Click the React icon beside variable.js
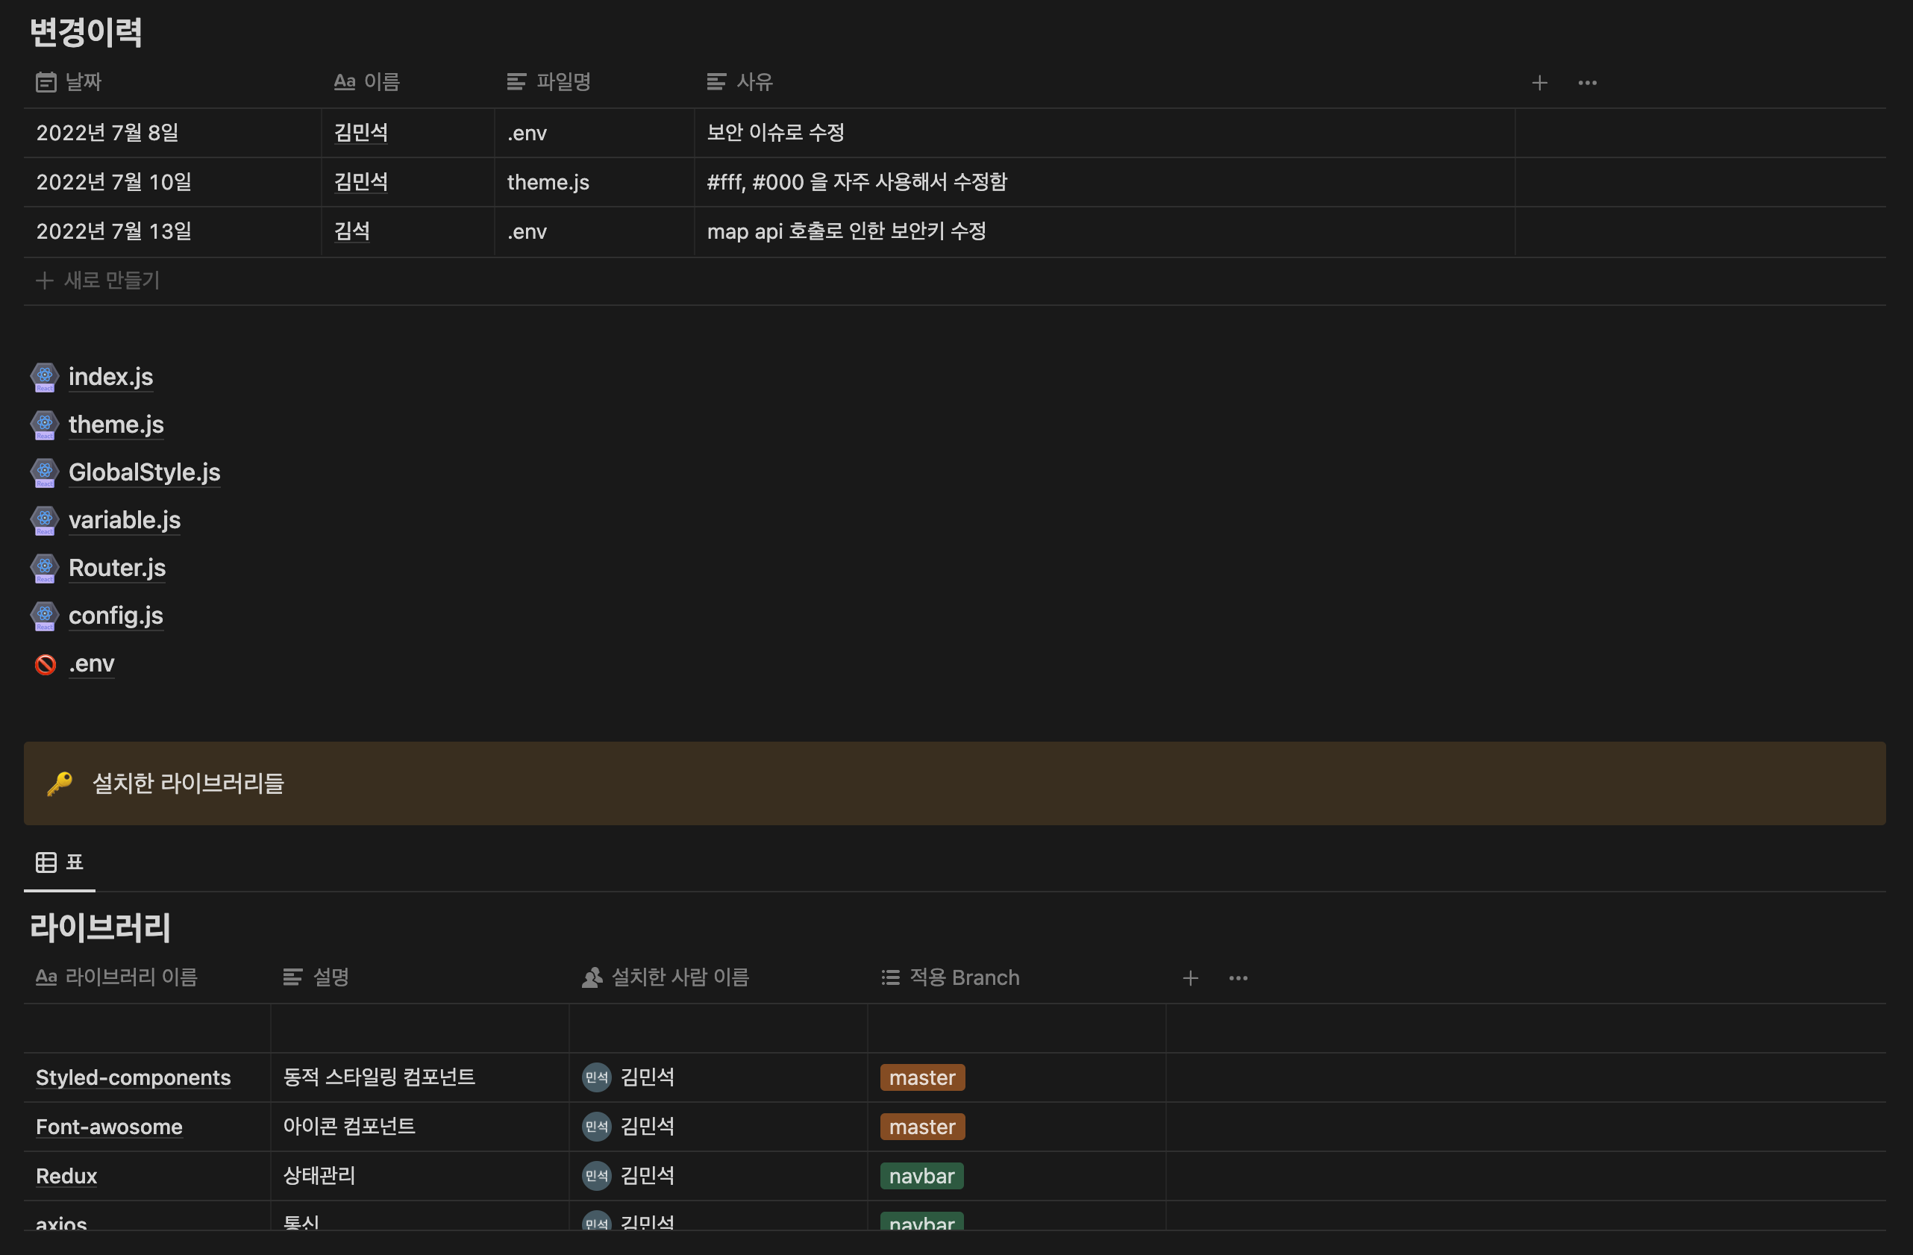This screenshot has height=1255, width=1913. tap(45, 520)
